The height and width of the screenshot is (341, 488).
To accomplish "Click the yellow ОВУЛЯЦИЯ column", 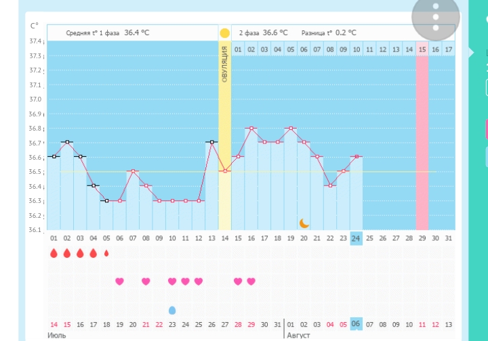I will (x=224, y=135).
